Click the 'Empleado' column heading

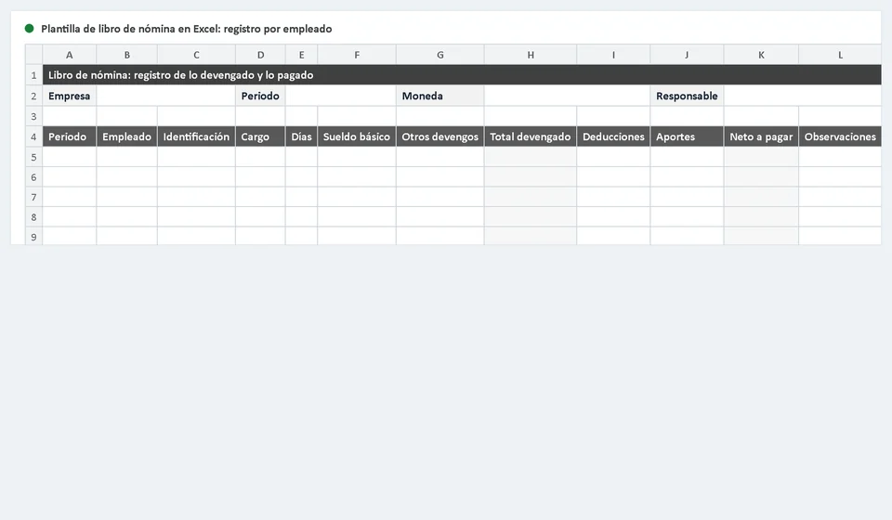point(127,136)
